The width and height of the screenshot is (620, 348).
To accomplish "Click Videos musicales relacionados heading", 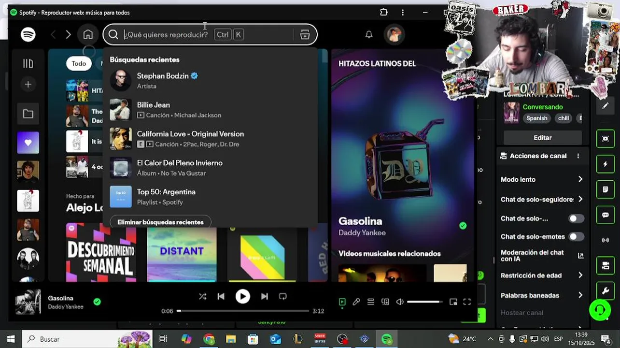I will (x=390, y=253).
